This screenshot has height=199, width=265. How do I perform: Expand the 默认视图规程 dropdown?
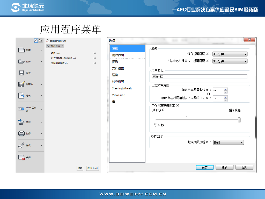[x=228, y=142]
